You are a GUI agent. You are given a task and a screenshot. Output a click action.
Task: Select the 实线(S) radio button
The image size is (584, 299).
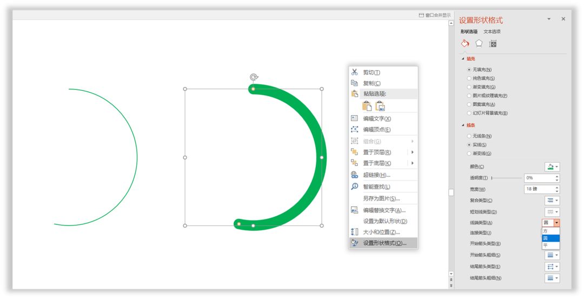[x=469, y=145]
